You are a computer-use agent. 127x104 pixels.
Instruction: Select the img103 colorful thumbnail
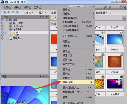pos(115,84)
